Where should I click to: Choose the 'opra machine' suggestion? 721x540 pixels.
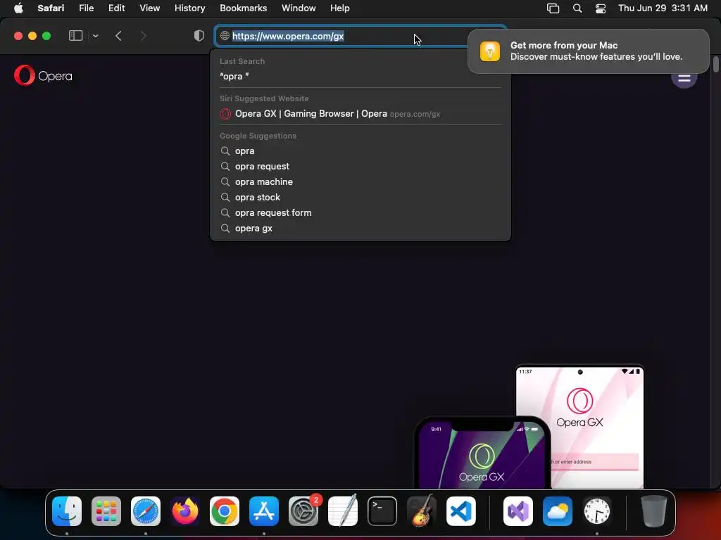360,182
